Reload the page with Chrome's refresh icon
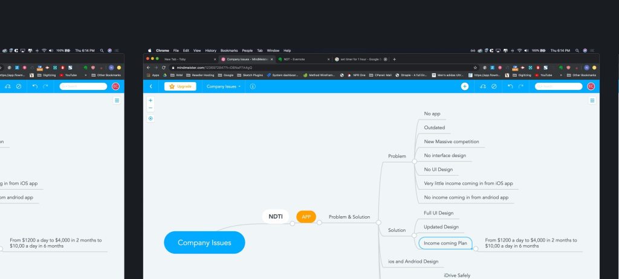The image size is (619, 279). (164, 68)
